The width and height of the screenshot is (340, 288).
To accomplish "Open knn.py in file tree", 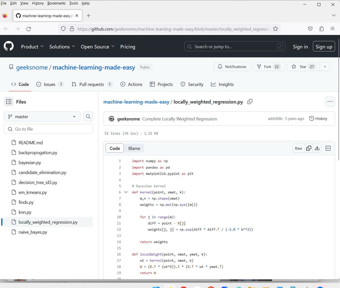I will (48, 212).
